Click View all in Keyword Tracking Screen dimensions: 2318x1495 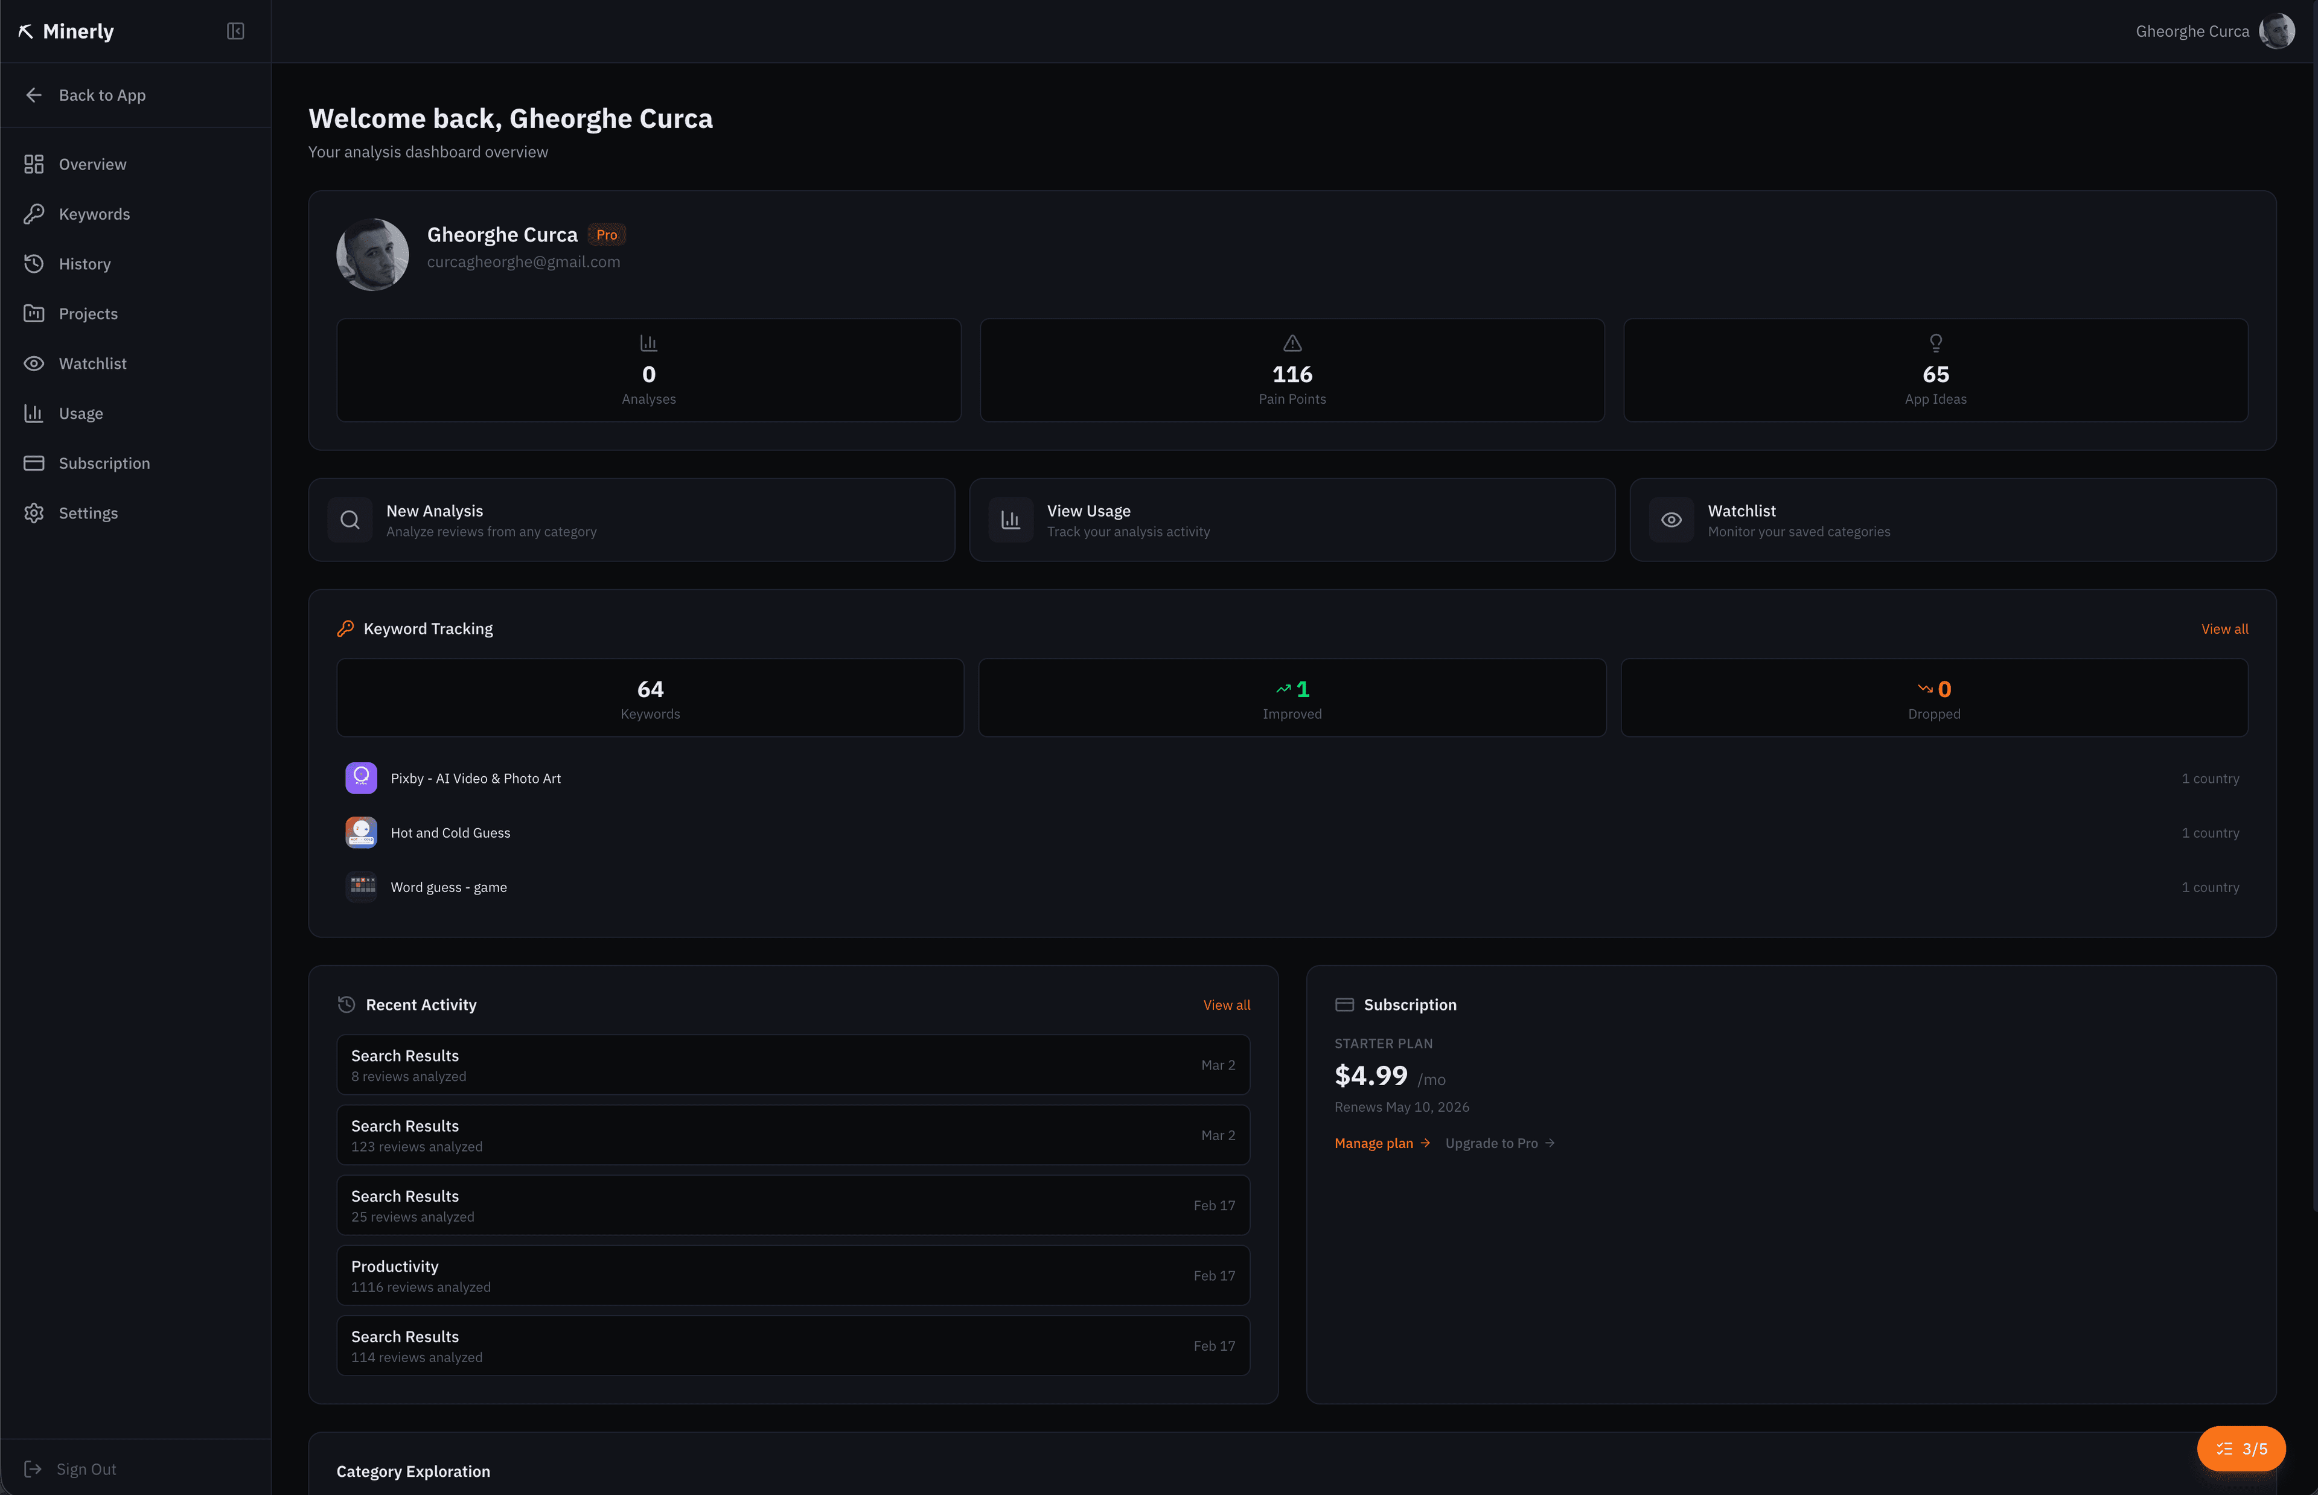tap(2224, 629)
